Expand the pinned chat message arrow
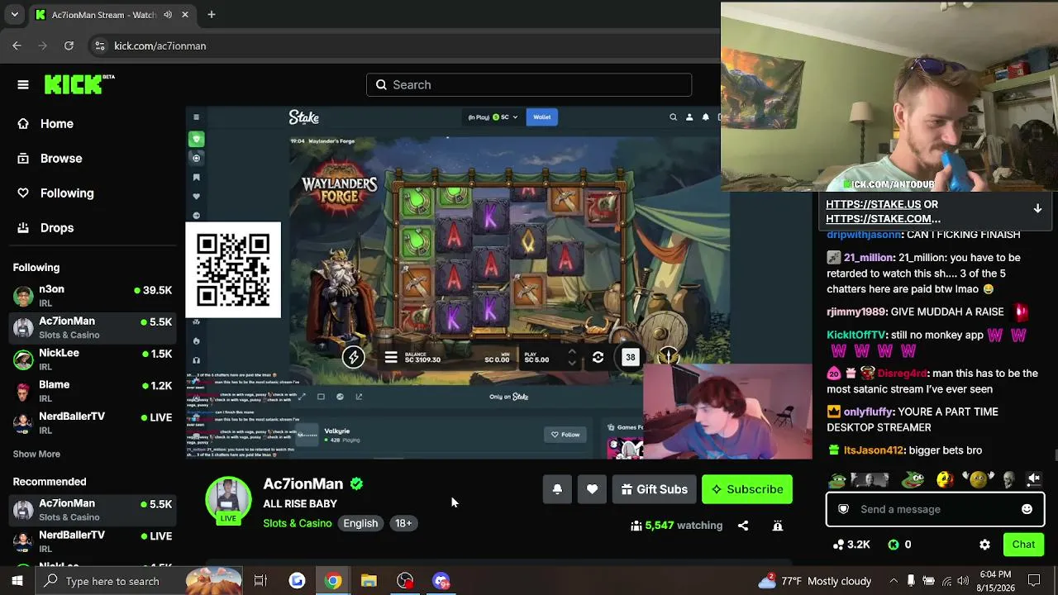The height and width of the screenshot is (595, 1058). [1037, 209]
